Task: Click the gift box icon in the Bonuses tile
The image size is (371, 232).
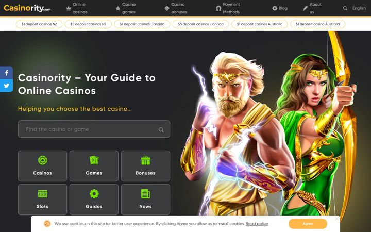Action: point(145,160)
